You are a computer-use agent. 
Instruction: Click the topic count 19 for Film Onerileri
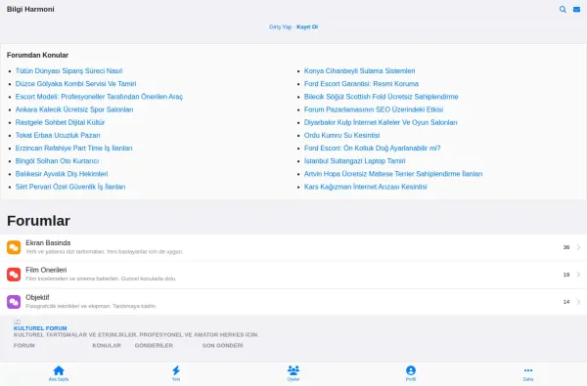tap(566, 275)
